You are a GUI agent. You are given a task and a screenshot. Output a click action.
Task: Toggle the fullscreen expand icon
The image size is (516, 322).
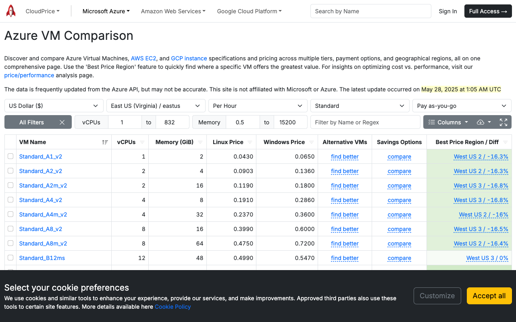click(504, 122)
